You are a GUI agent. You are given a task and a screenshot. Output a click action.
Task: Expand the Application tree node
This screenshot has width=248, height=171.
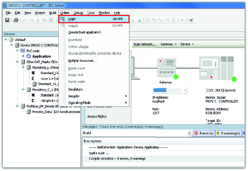pos(23,56)
